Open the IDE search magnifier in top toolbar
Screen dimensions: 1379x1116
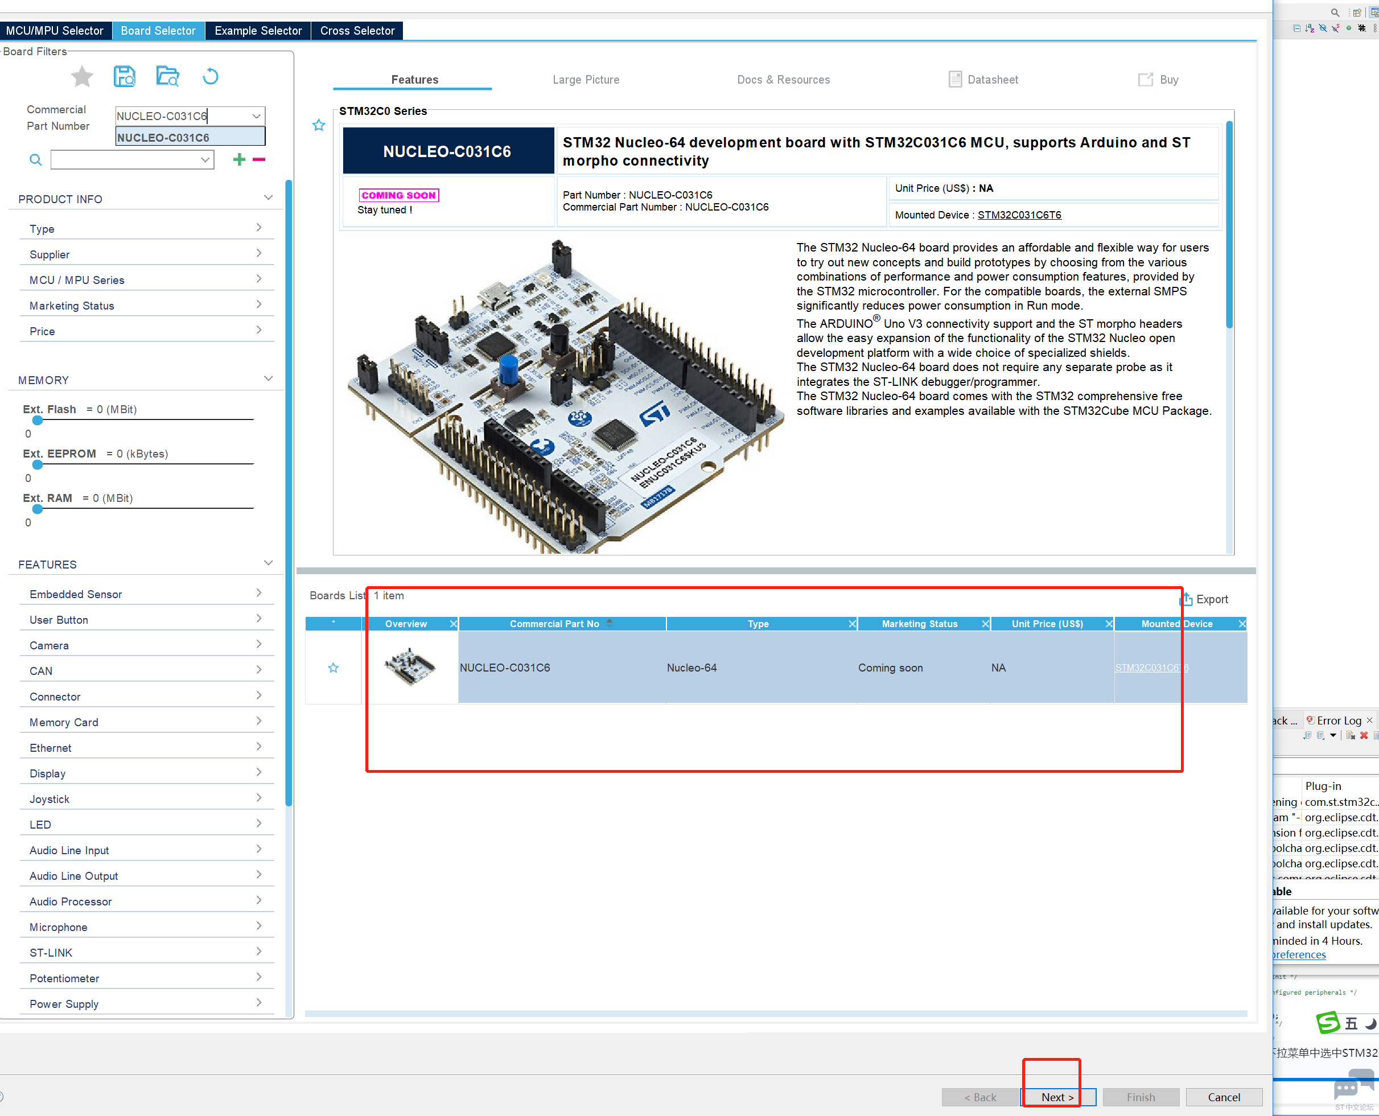pos(1335,12)
